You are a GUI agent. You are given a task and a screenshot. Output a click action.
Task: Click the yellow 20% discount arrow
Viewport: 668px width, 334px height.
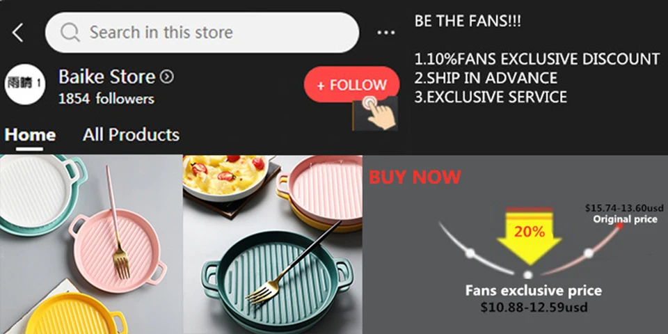tap(529, 237)
